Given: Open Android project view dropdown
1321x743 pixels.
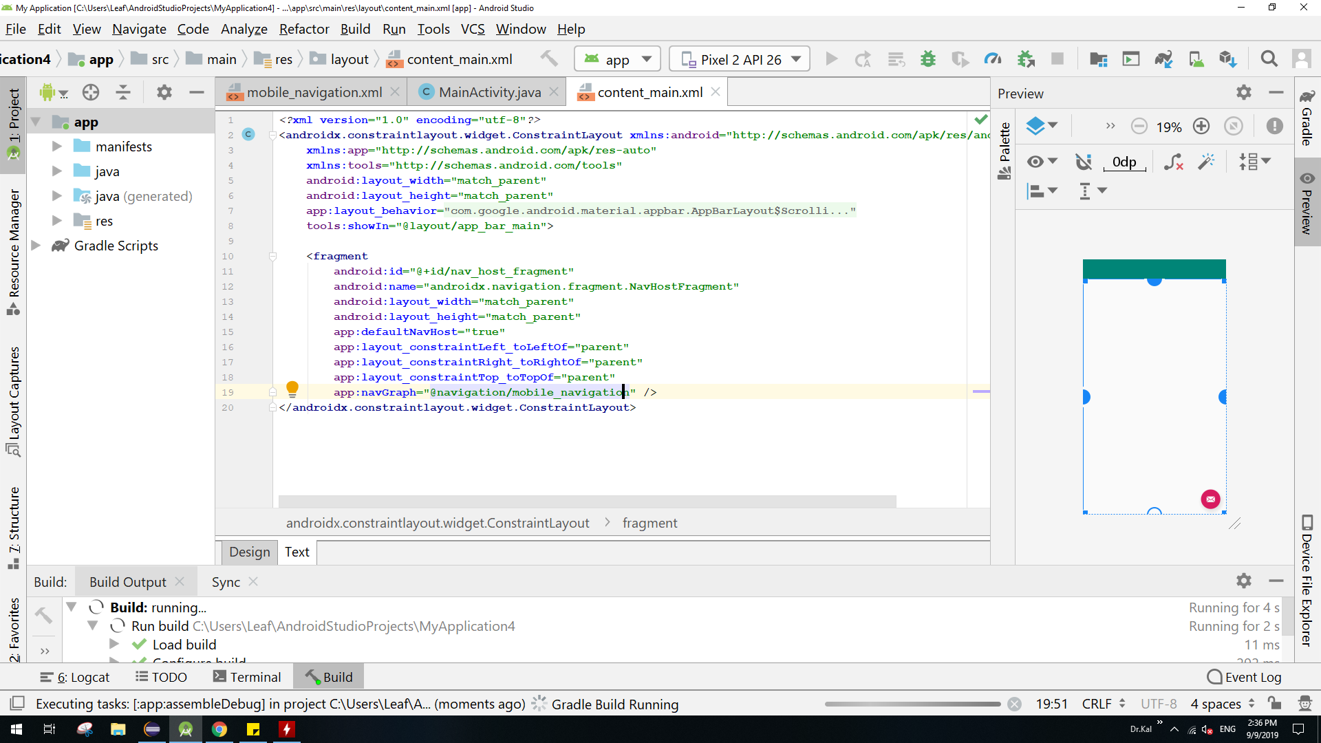Looking at the screenshot, I should pyautogui.click(x=54, y=92).
